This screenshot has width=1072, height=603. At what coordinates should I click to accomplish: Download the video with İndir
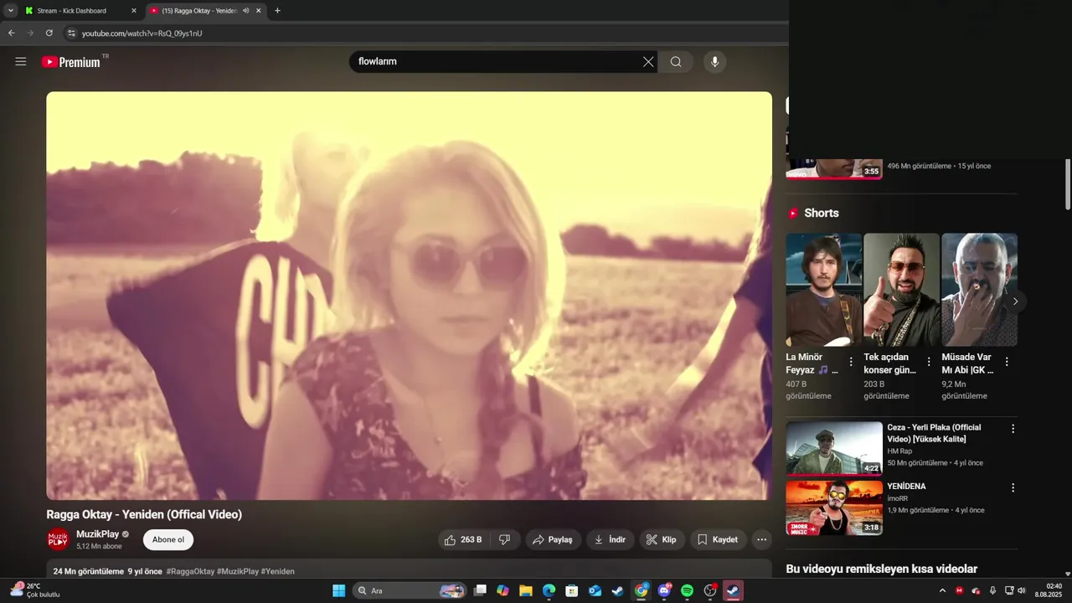pos(610,539)
